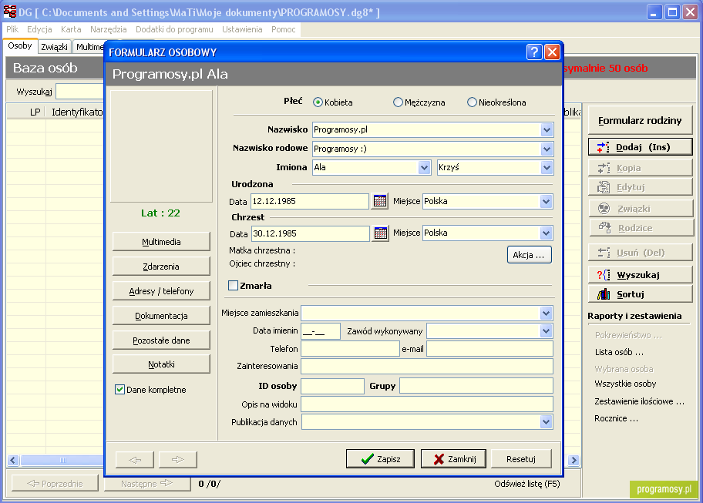Select the Kobieta gender radio button
The image size is (703, 503).
[x=318, y=102]
